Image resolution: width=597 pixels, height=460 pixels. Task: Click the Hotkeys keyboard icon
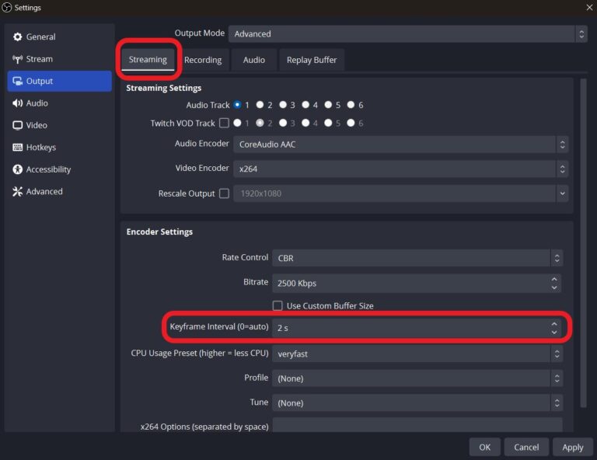18,148
